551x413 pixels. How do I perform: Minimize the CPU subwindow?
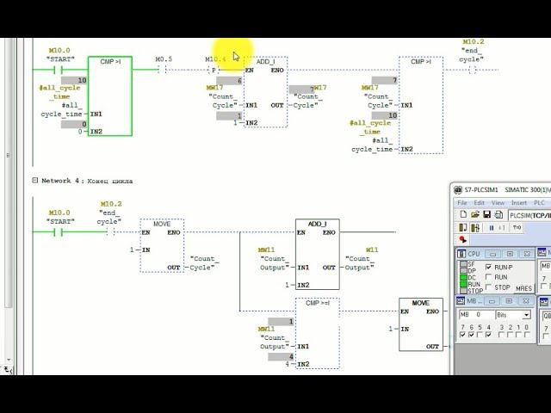(x=492, y=254)
